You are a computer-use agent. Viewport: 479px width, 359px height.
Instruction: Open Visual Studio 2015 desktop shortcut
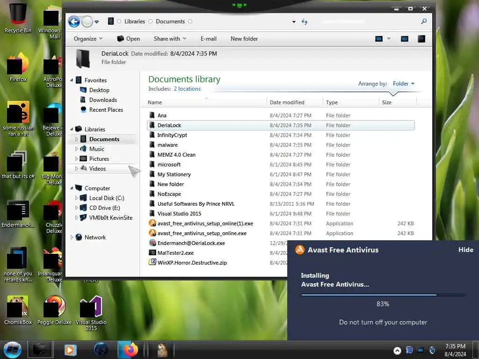tap(91, 313)
